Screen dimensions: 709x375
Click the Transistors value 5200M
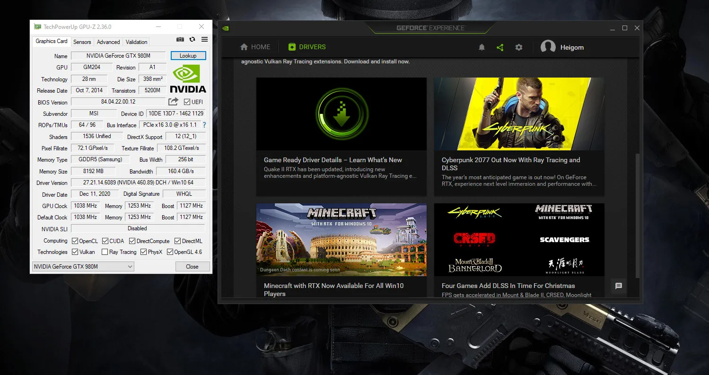tap(152, 90)
